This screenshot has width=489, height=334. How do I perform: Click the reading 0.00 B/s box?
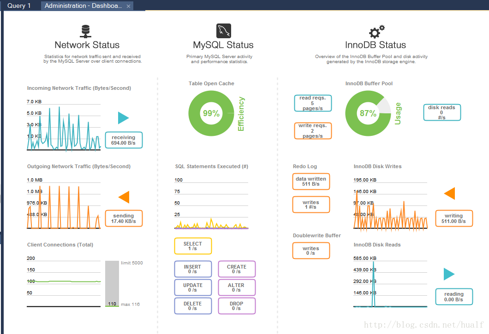point(454,297)
